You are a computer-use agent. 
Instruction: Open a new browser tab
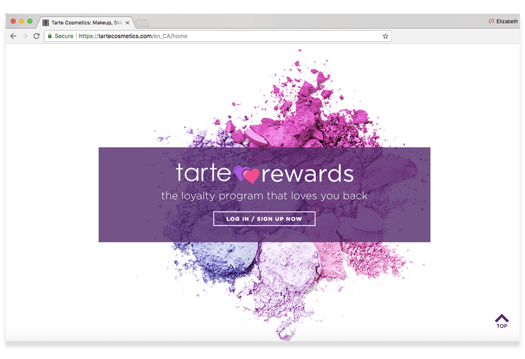[142, 23]
